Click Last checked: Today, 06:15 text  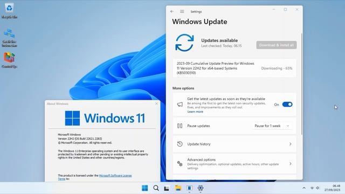click(x=222, y=46)
